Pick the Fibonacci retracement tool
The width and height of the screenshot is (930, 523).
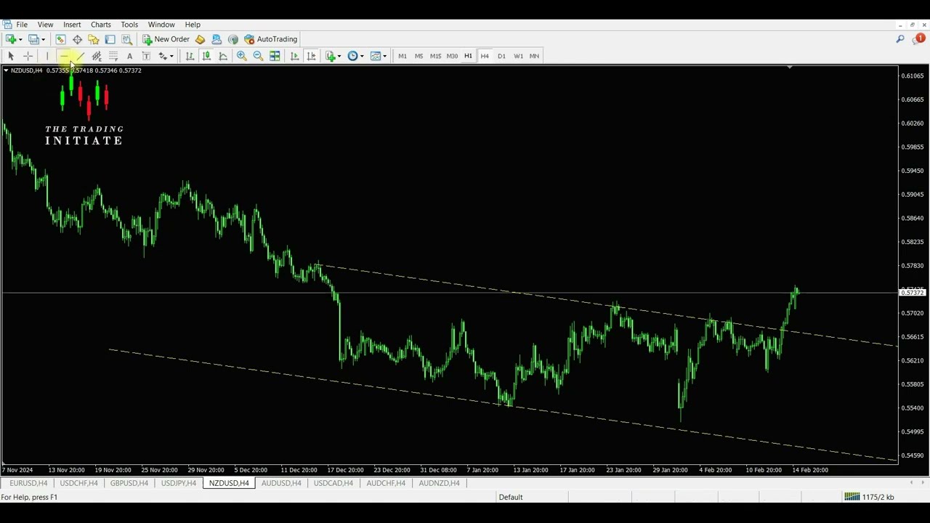(x=113, y=56)
